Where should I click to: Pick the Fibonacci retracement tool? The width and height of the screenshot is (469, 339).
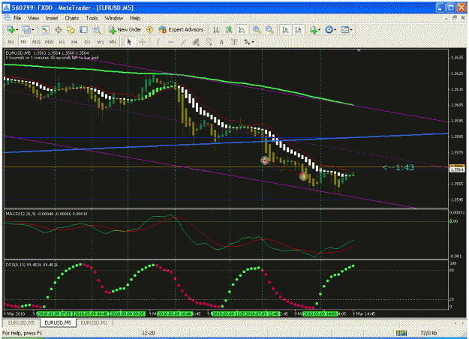[x=209, y=42]
